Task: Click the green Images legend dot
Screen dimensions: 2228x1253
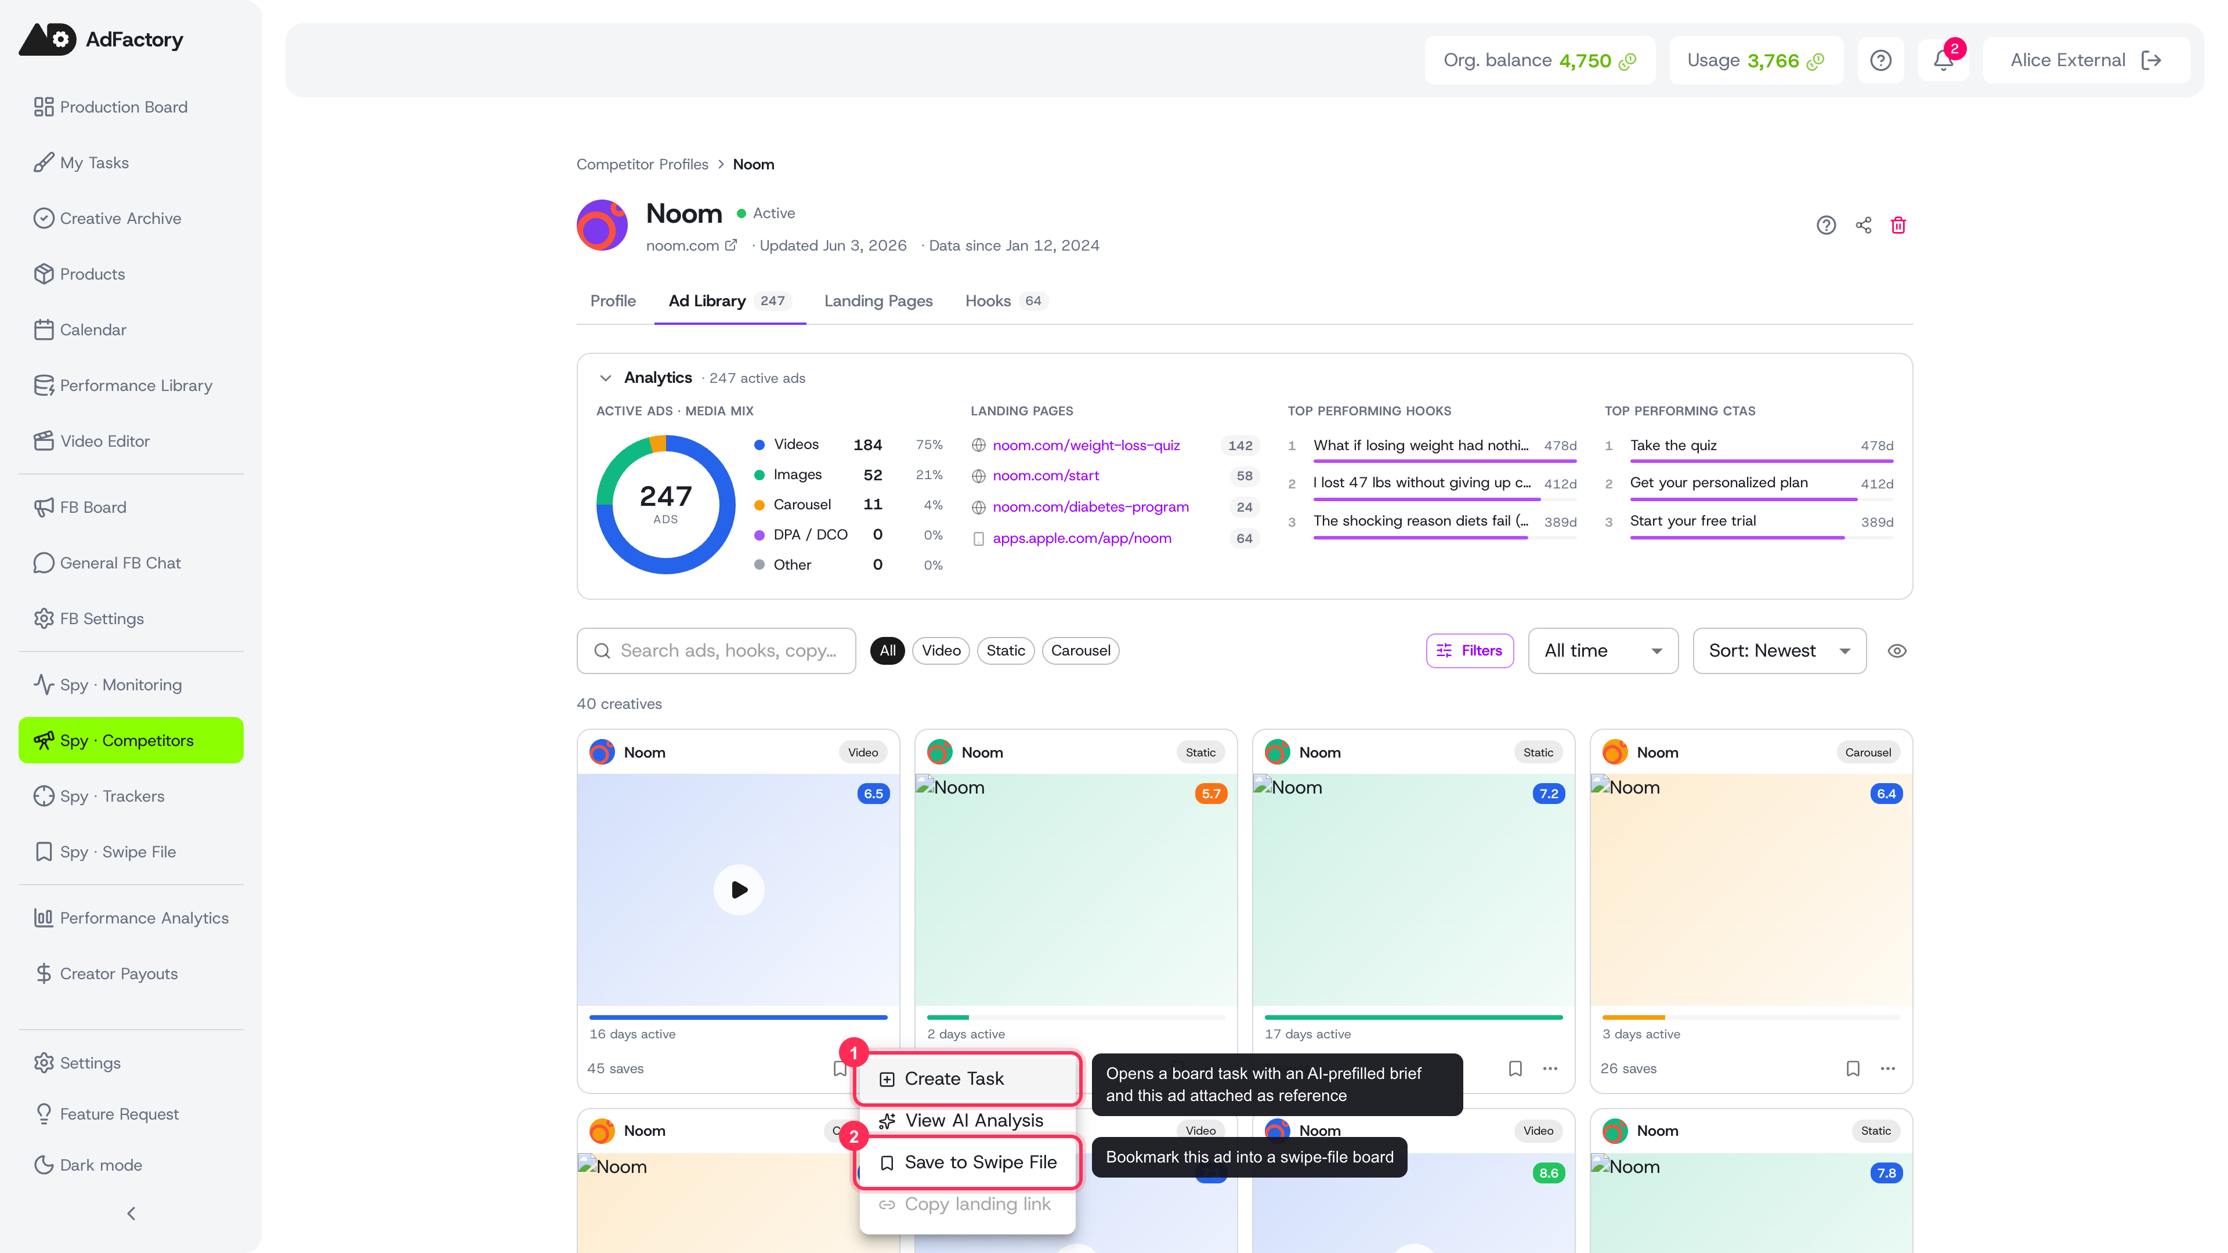Action: pos(759,475)
